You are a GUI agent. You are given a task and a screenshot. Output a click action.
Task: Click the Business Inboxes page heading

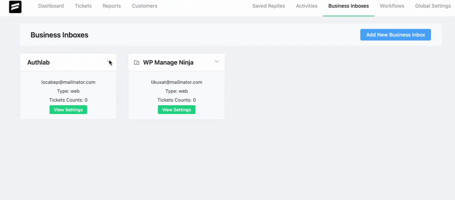pyautogui.click(x=60, y=35)
